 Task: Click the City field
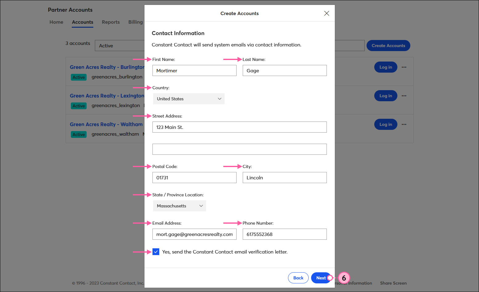tap(285, 178)
